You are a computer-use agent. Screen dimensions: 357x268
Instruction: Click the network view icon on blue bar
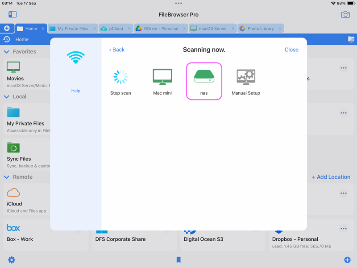tap(351, 39)
